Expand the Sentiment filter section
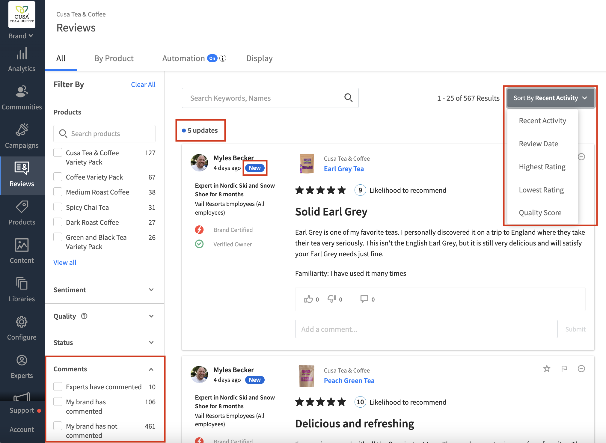The image size is (606, 443). click(105, 290)
